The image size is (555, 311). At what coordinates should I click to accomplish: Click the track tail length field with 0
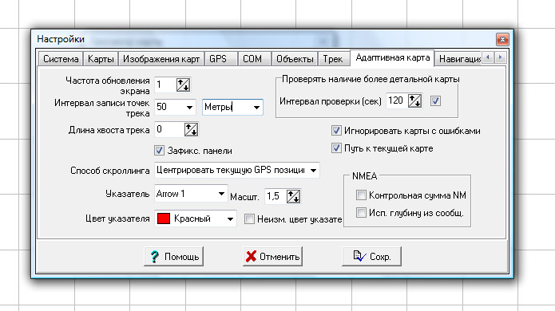pyautogui.click(x=169, y=130)
